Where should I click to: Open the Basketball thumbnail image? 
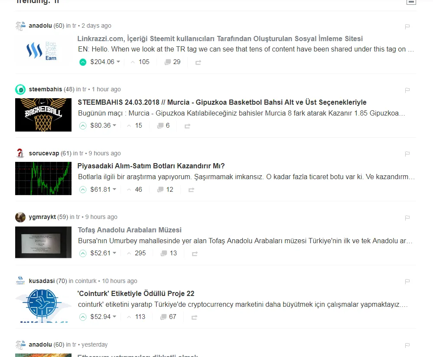click(43, 115)
